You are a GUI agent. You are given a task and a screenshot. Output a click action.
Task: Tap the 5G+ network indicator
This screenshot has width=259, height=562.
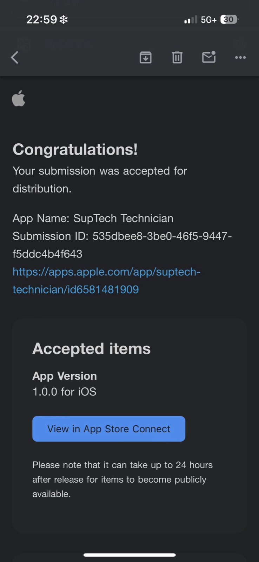tap(208, 20)
